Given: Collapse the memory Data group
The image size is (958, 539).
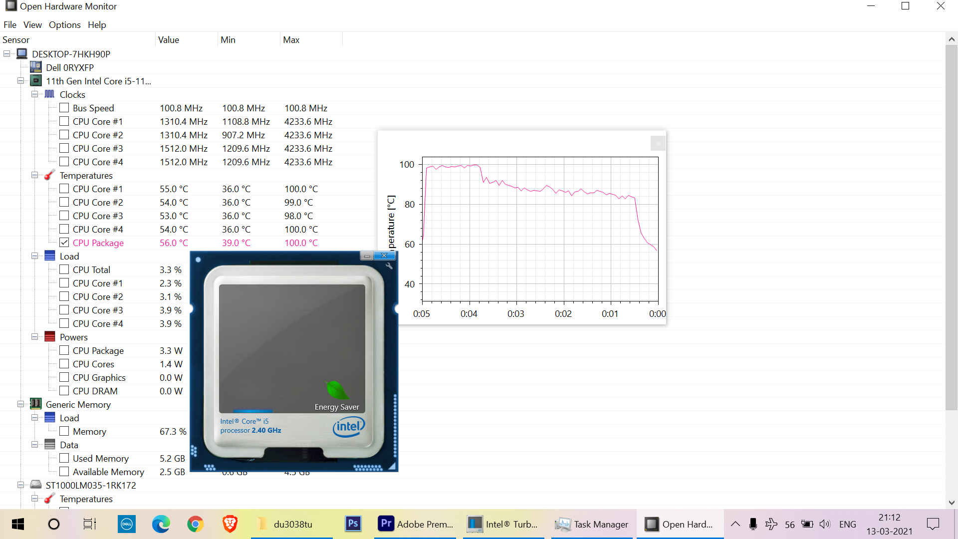Looking at the screenshot, I should (34, 444).
